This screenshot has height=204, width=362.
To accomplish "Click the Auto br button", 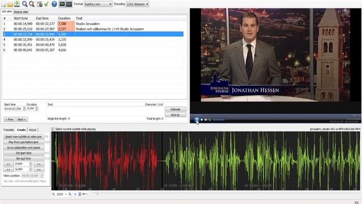I will tap(175, 114).
